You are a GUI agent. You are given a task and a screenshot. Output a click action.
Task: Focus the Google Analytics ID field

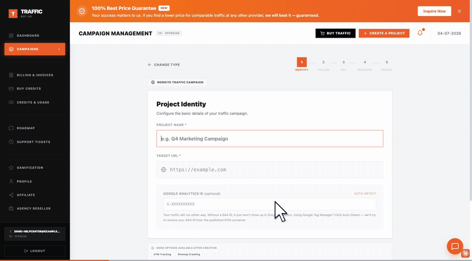point(270,204)
